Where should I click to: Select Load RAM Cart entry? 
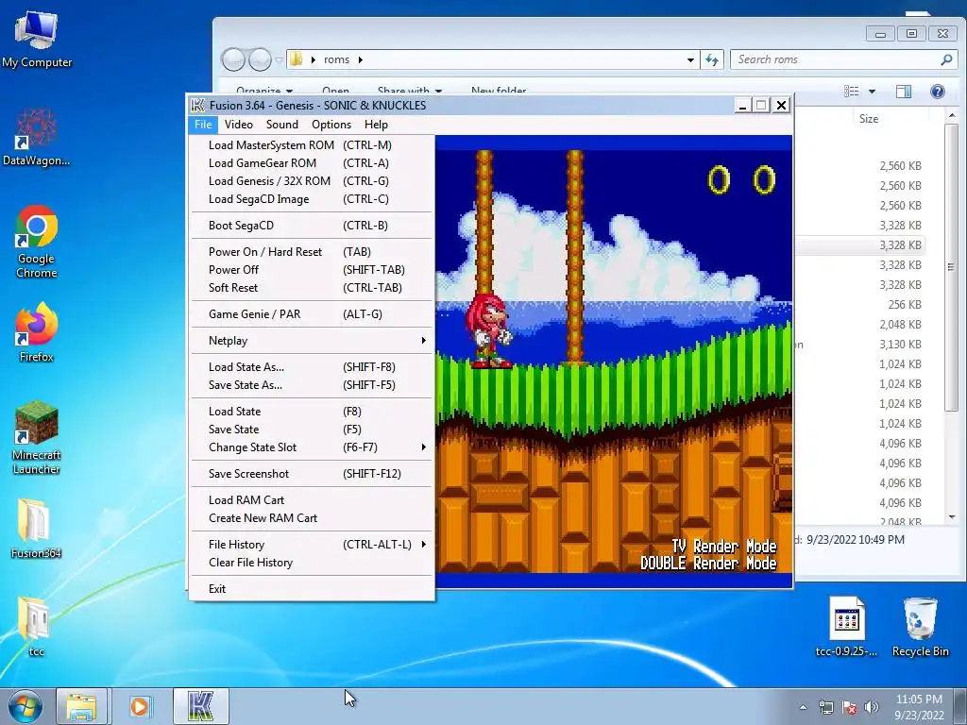pyautogui.click(x=312, y=500)
